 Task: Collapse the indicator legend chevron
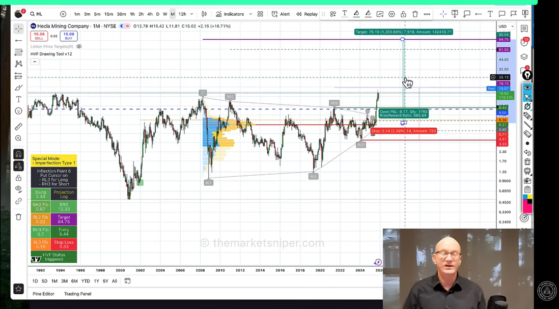[x=35, y=62]
